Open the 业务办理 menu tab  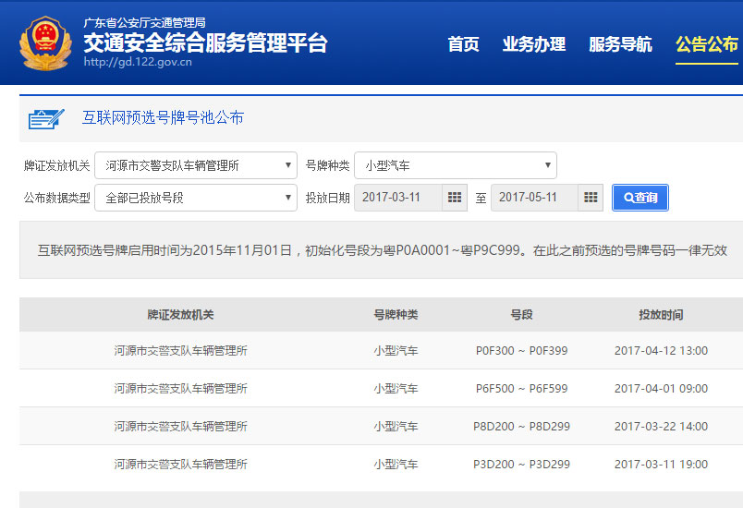[534, 44]
